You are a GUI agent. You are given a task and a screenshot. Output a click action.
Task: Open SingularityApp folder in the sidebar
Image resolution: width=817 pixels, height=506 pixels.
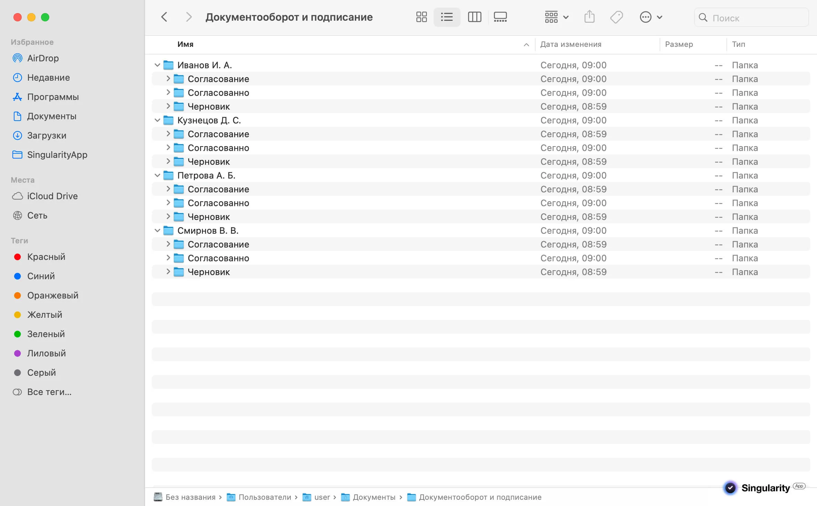click(50, 155)
